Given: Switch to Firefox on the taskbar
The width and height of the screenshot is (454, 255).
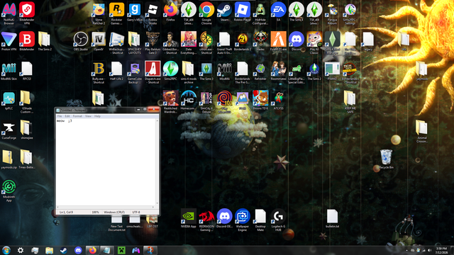Looking at the screenshot, I should 93,250.
